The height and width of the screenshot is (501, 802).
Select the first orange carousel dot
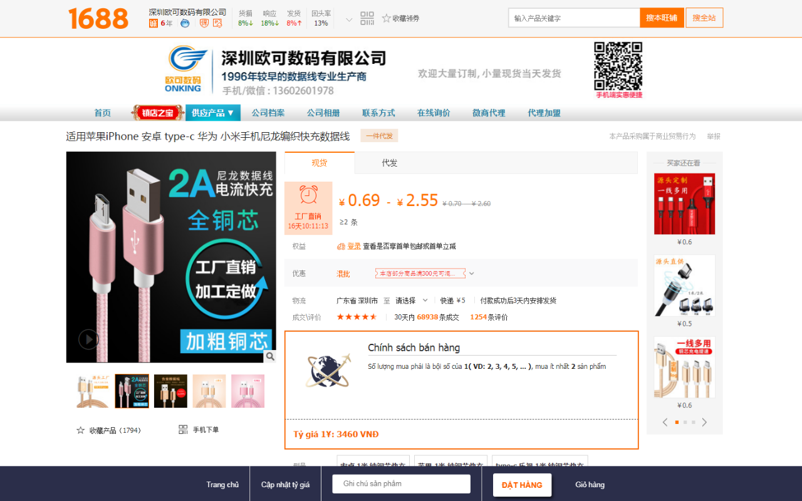click(x=677, y=422)
